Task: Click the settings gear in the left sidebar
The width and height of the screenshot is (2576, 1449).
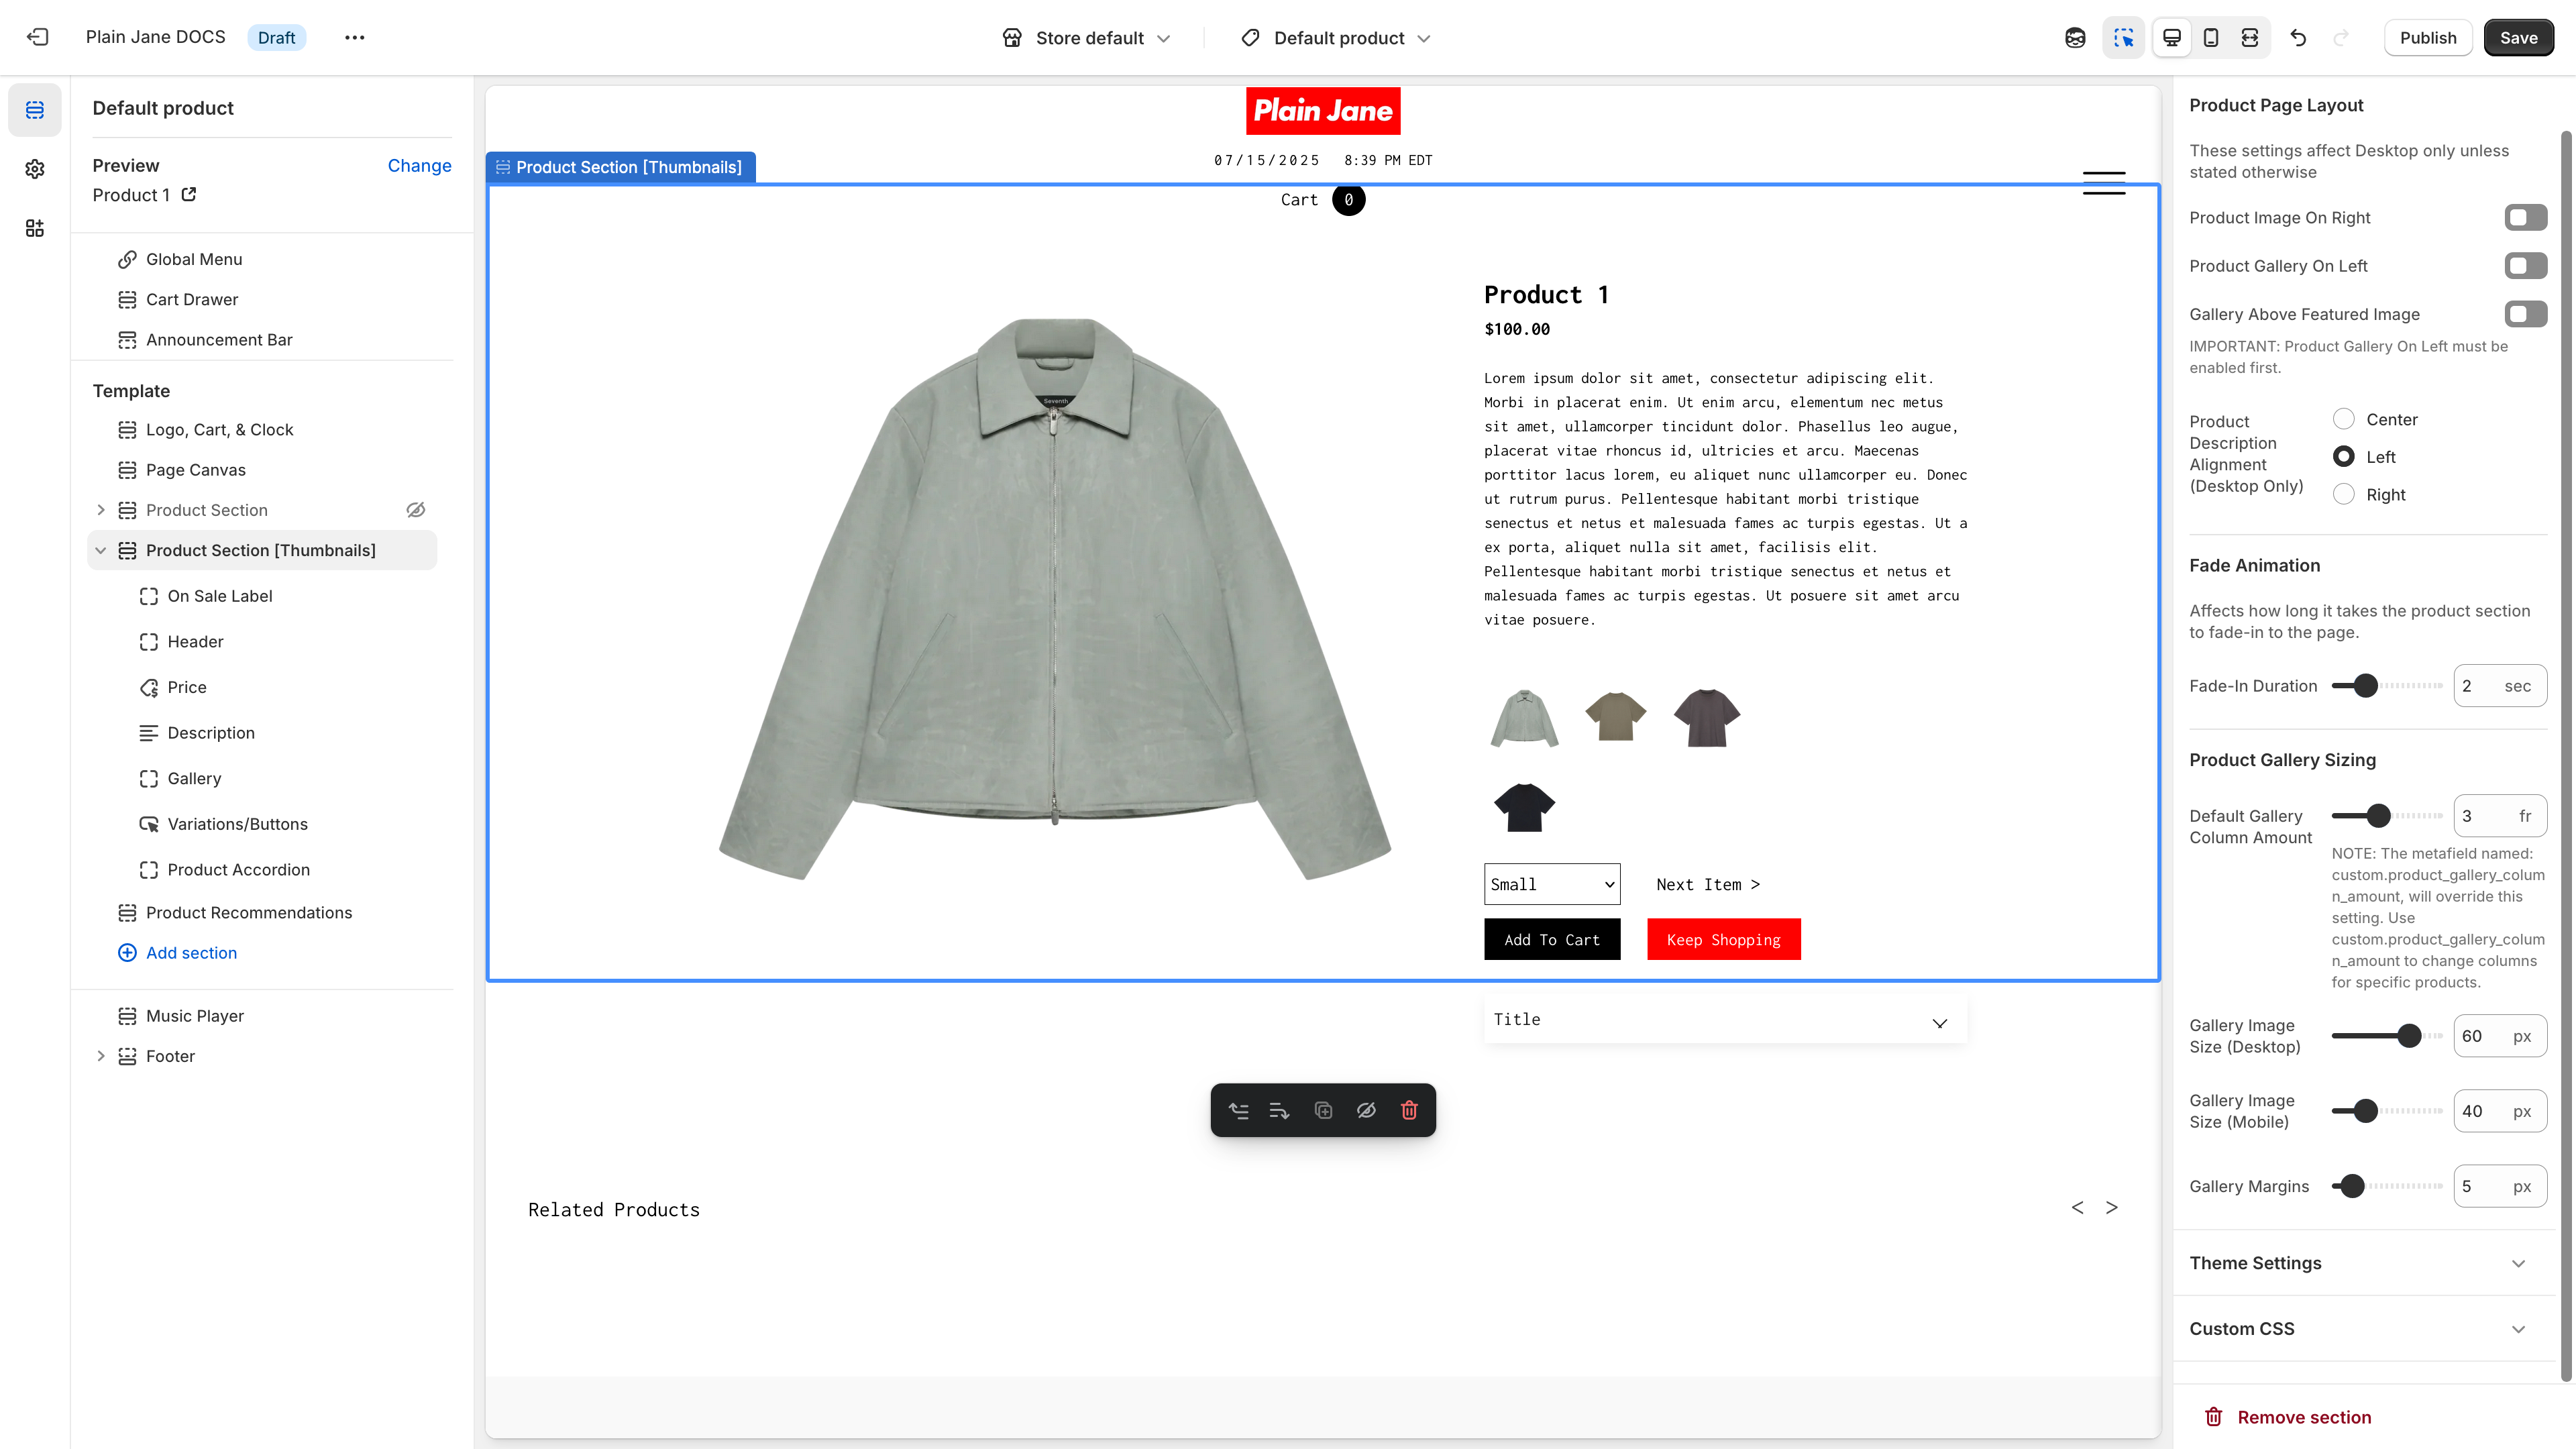Action: tap(35, 169)
